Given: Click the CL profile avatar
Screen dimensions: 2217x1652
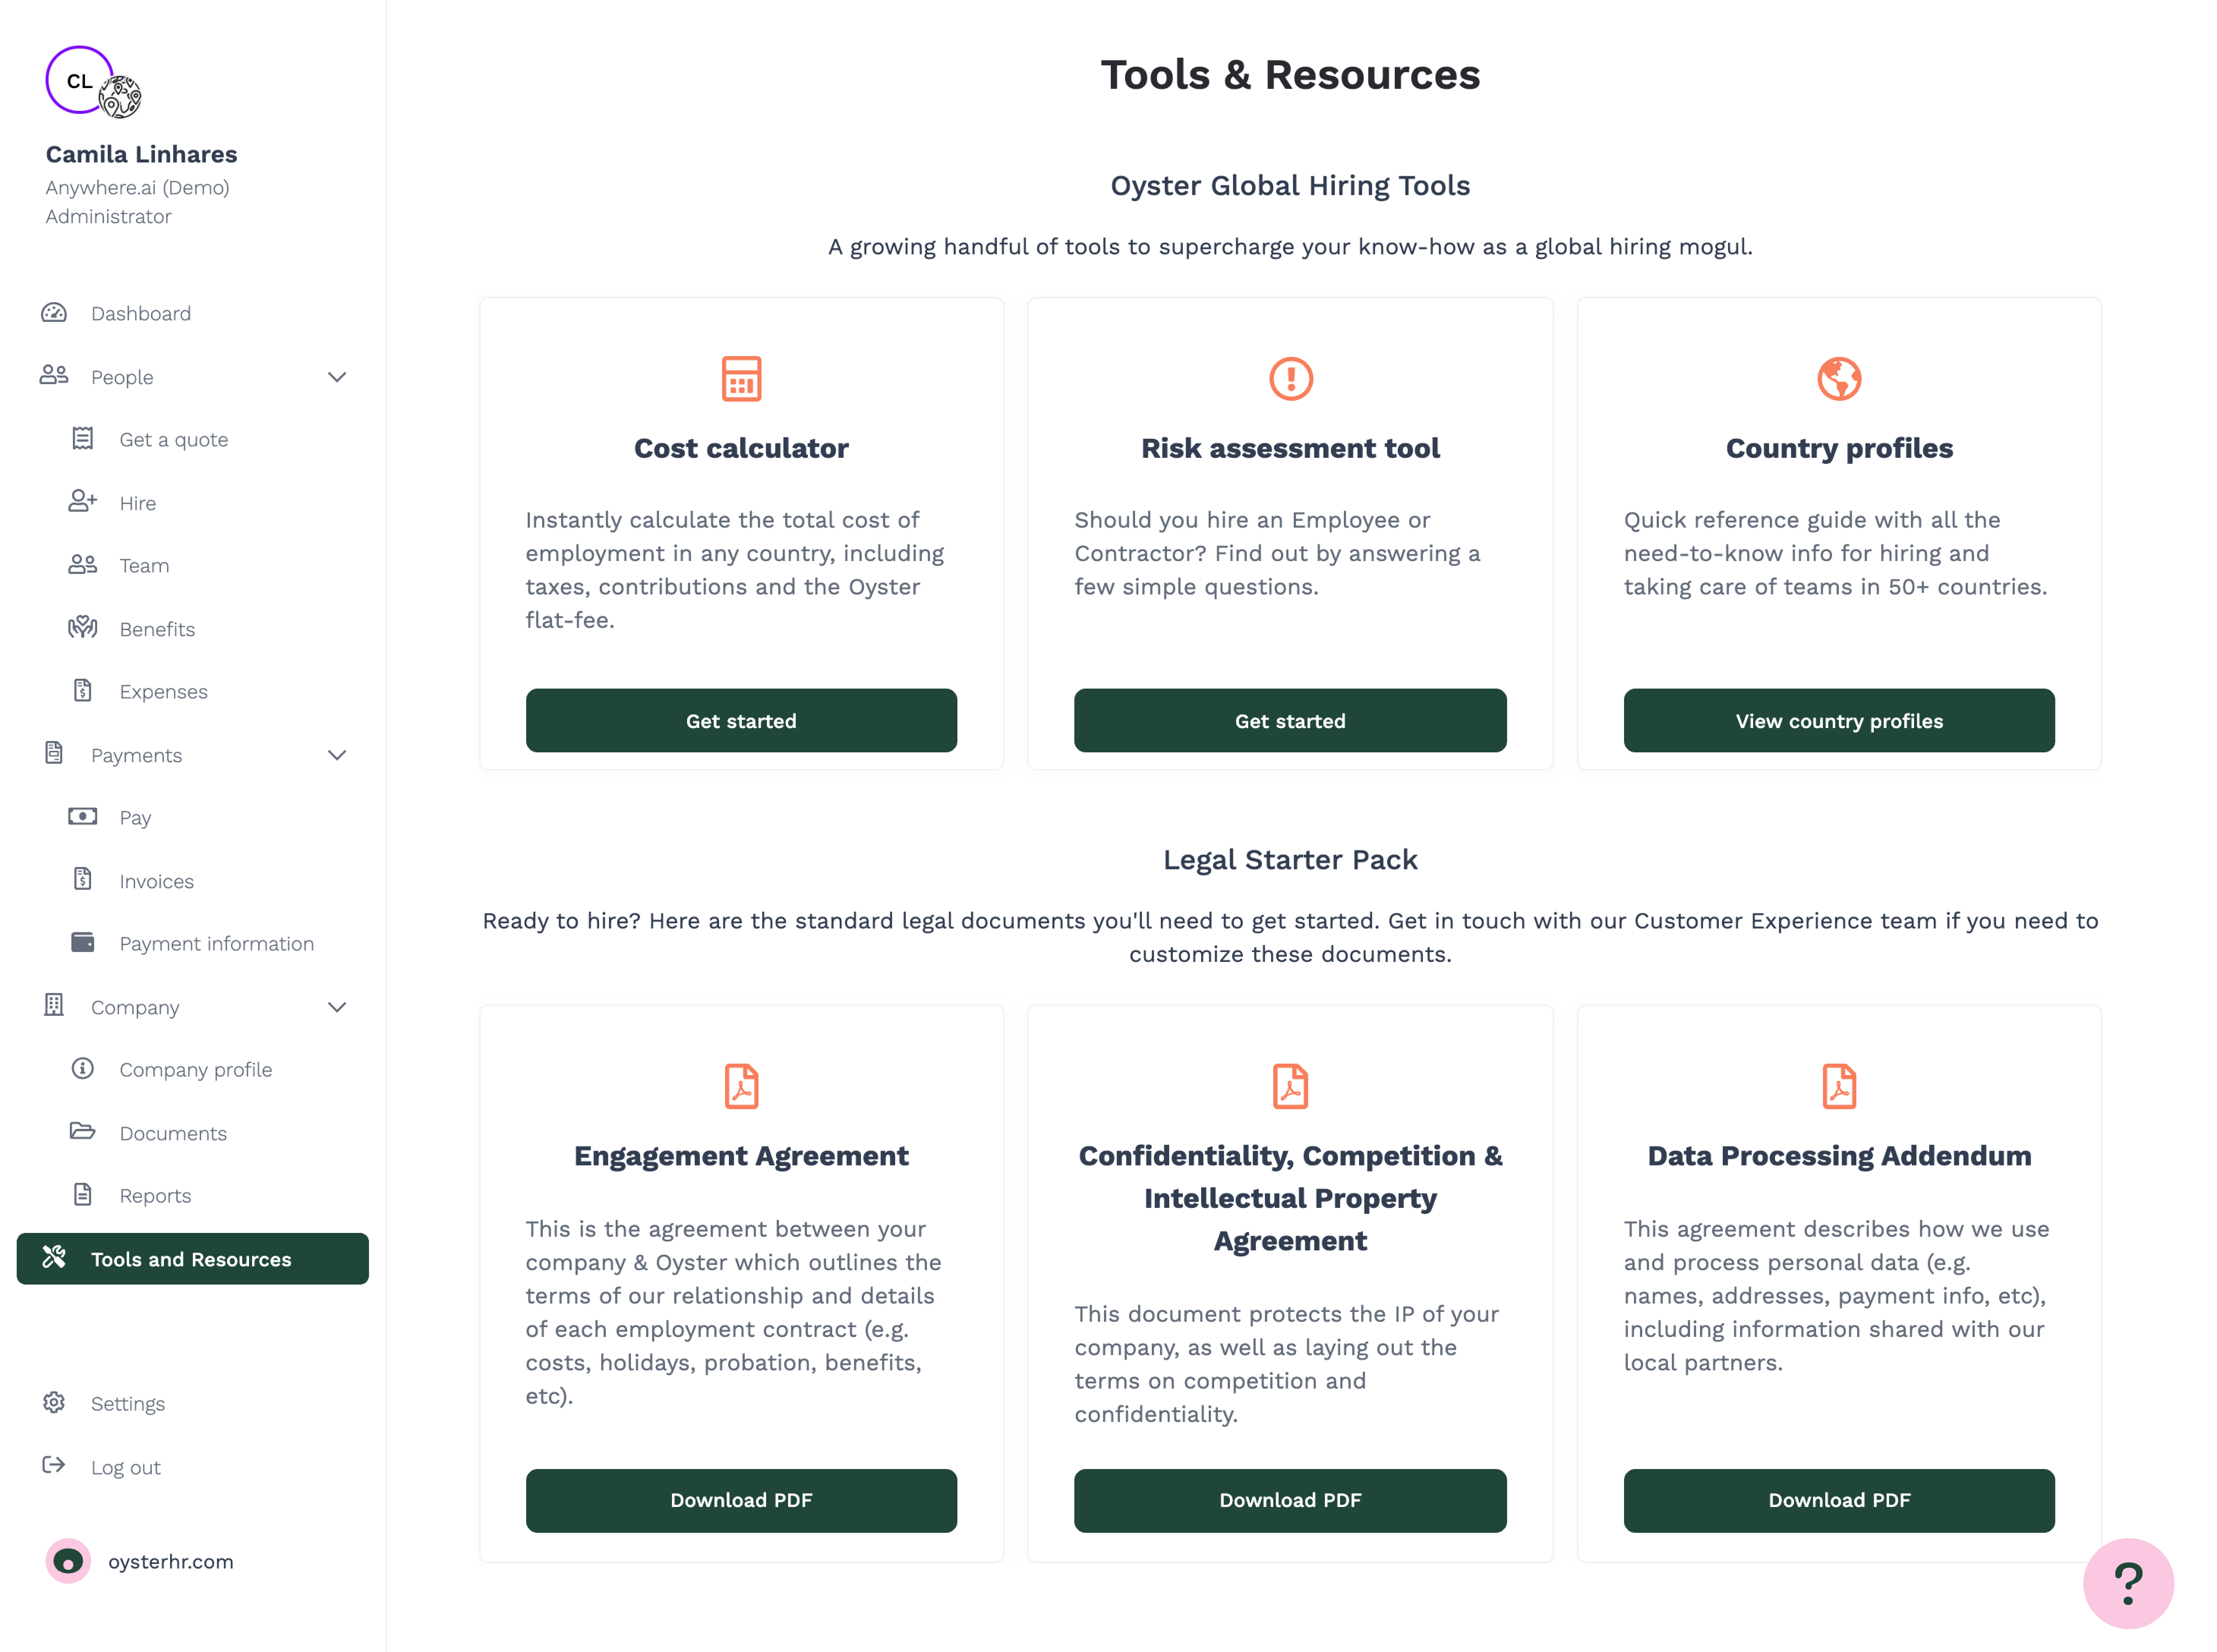Looking at the screenshot, I should pos(79,81).
